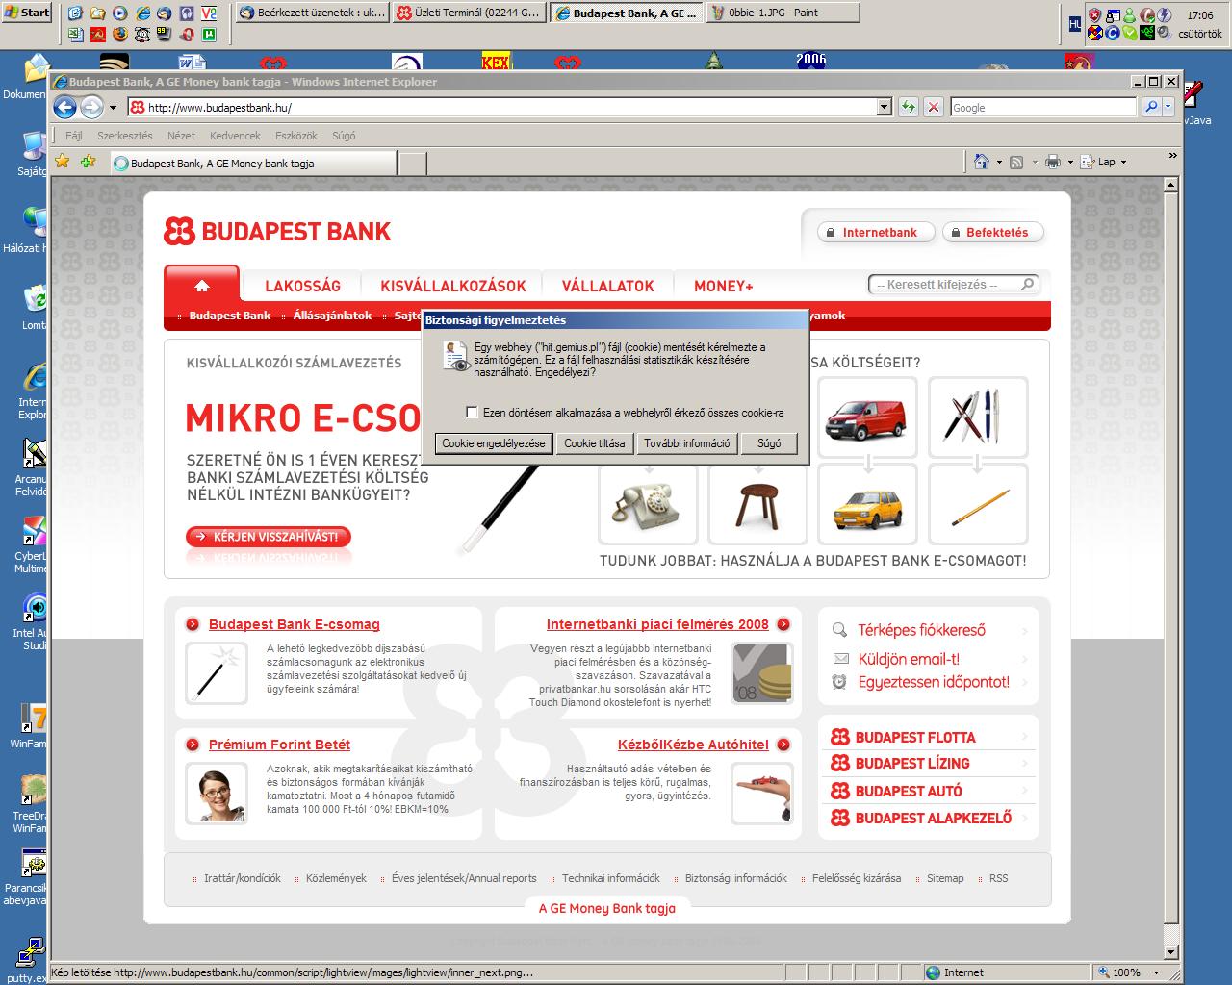Open the new blank browser tab
The width and height of the screenshot is (1232, 985).
pyautogui.click(x=412, y=163)
